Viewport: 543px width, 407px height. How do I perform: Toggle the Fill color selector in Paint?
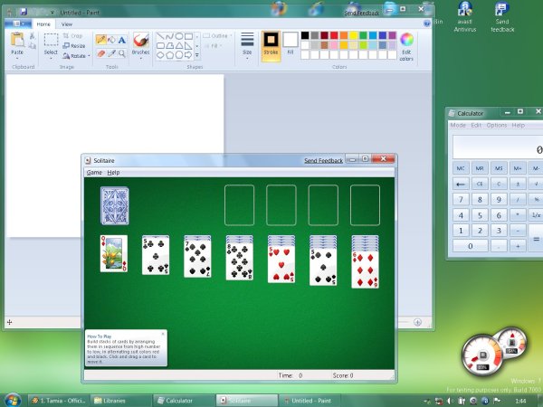pyautogui.click(x=290, y=43)
